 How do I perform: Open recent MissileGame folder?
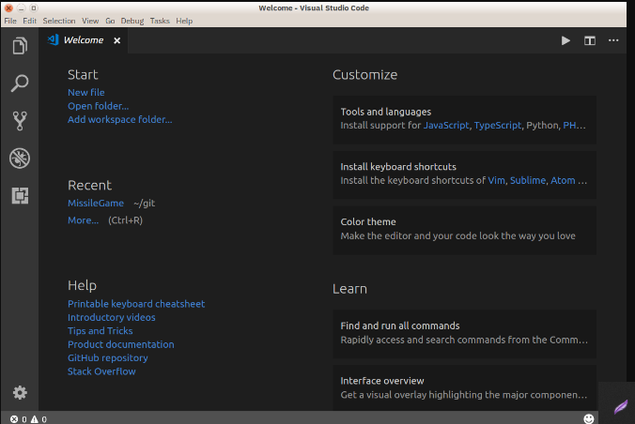point(96,204)
